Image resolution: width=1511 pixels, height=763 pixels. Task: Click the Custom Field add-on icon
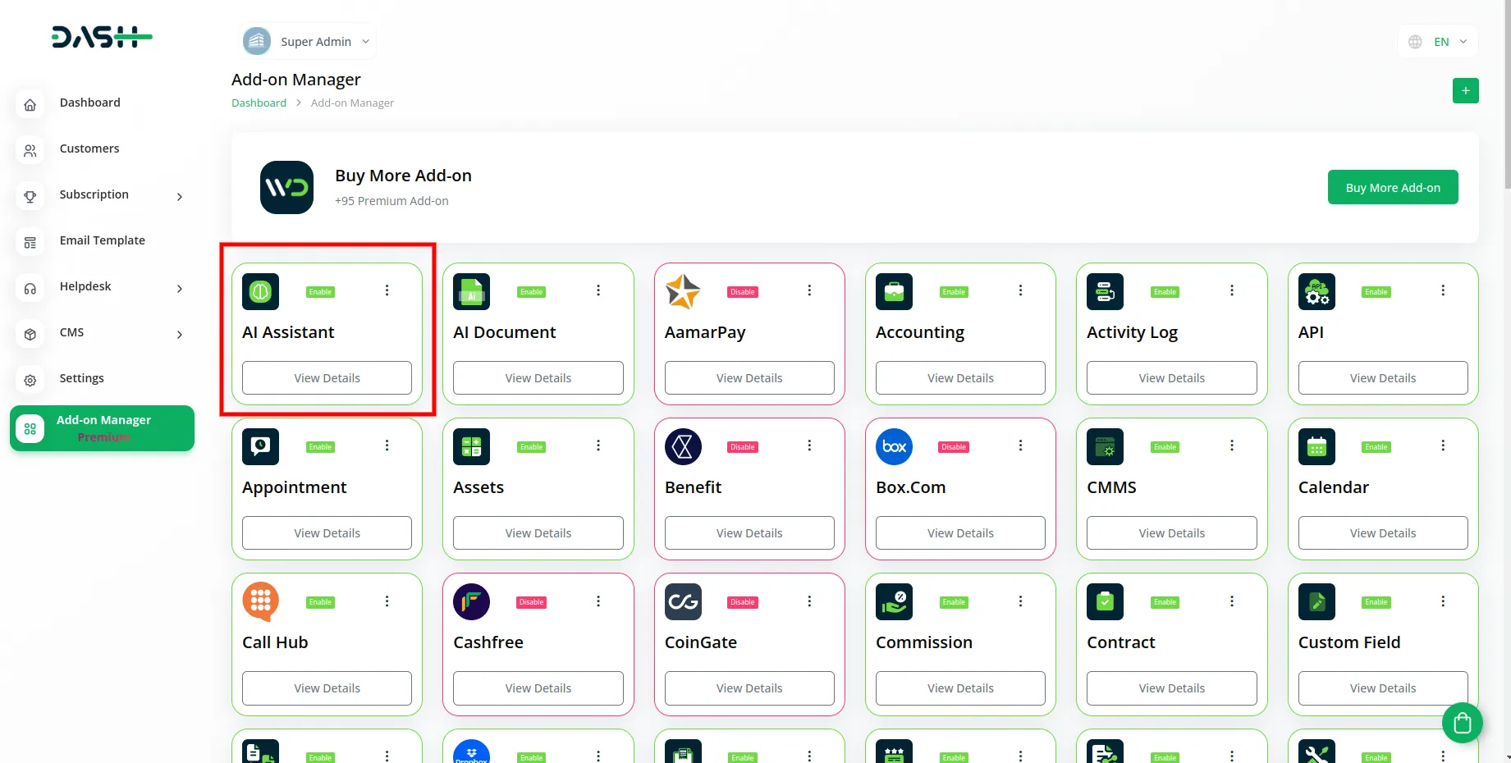coord(1316,601)
